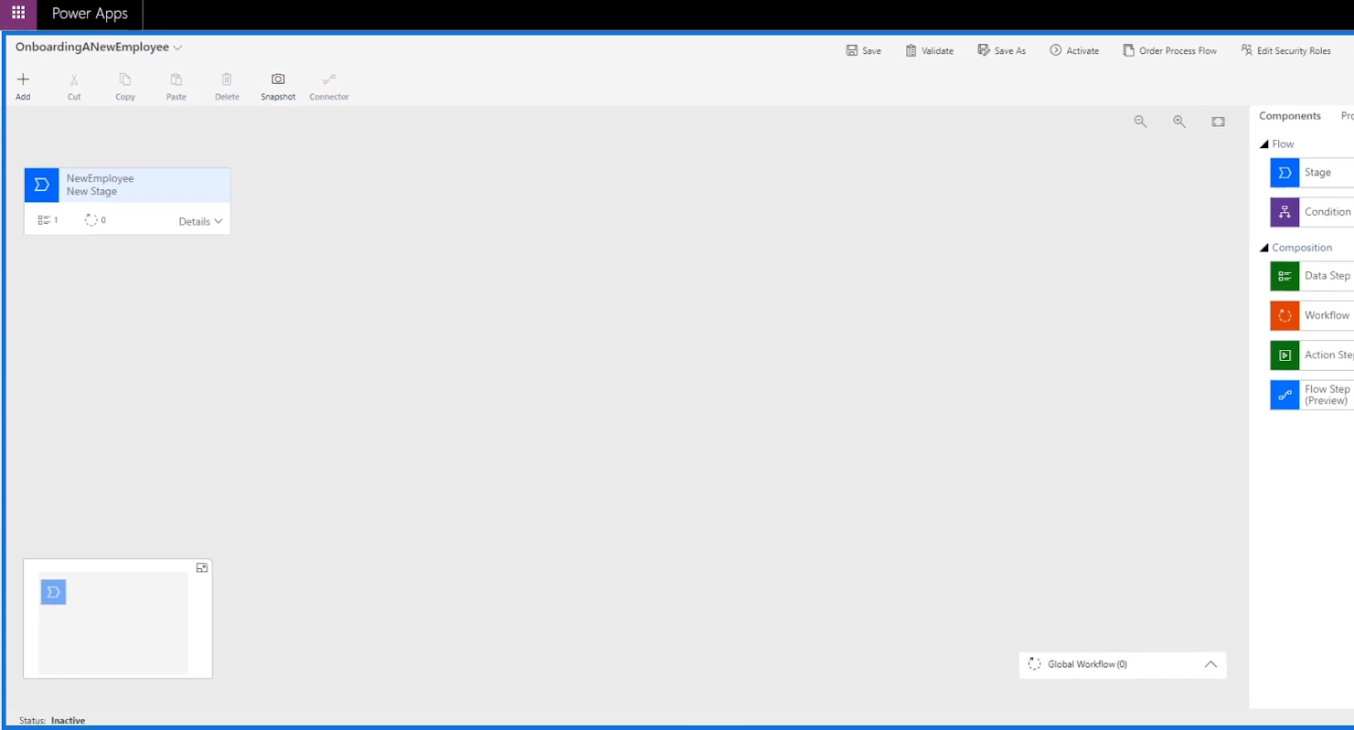The height and width of the screenshot is (730, 1354).
Task: Click the stage thumbnail in the minimap
Action: [53, 592]
